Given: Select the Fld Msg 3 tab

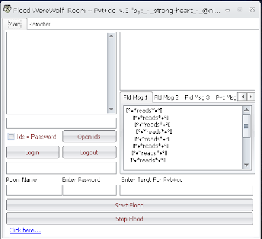Looking at the screenshot, I should point(197,97).
